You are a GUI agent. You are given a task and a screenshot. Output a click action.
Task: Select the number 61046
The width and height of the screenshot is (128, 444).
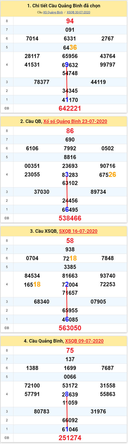70,429
